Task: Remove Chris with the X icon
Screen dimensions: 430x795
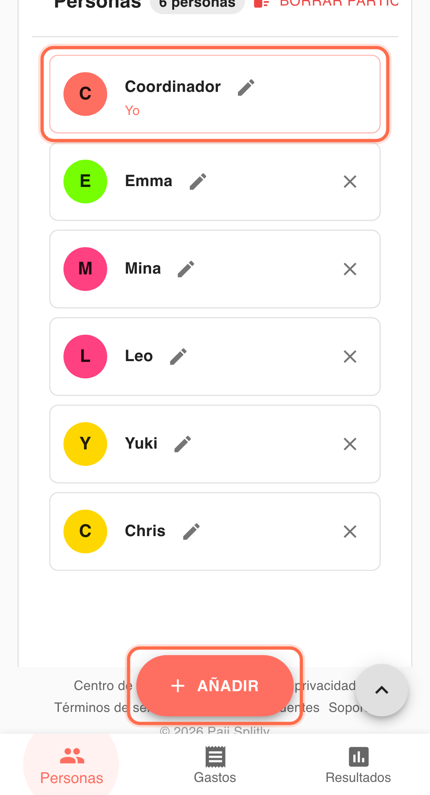Action: coord(350,532)
